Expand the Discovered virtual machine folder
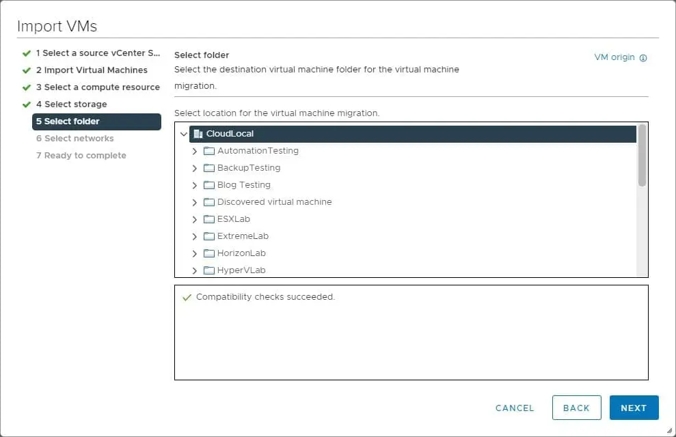The image size is (676, 437). (x=195, y=202)
